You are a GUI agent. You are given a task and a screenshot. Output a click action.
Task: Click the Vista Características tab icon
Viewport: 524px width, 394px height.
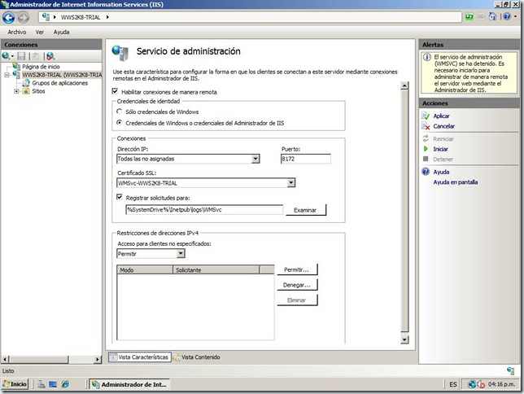pos(113,357)
